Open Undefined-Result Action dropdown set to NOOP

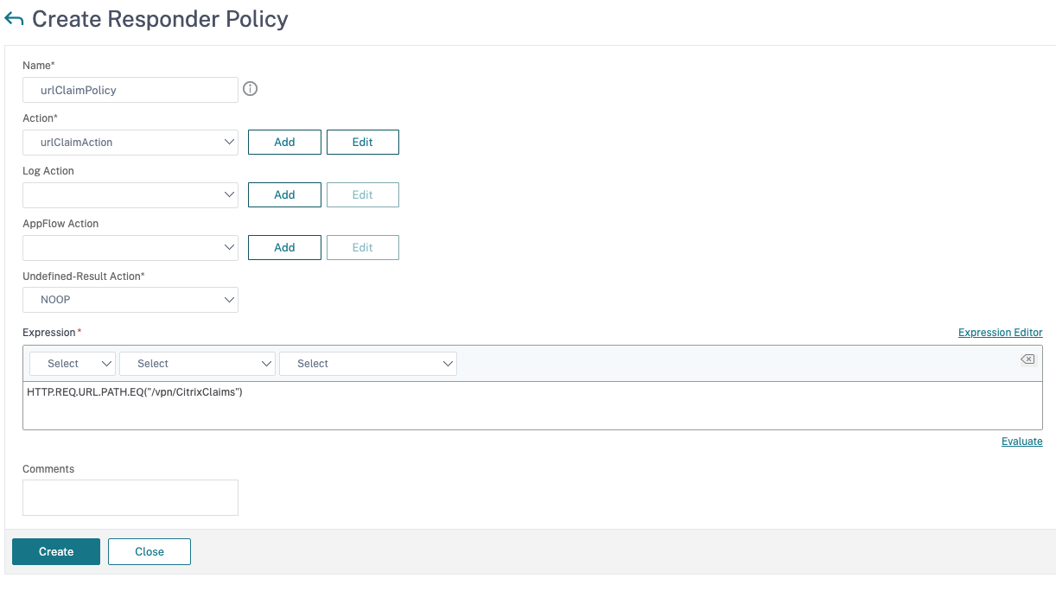click(x=130, y=300)
